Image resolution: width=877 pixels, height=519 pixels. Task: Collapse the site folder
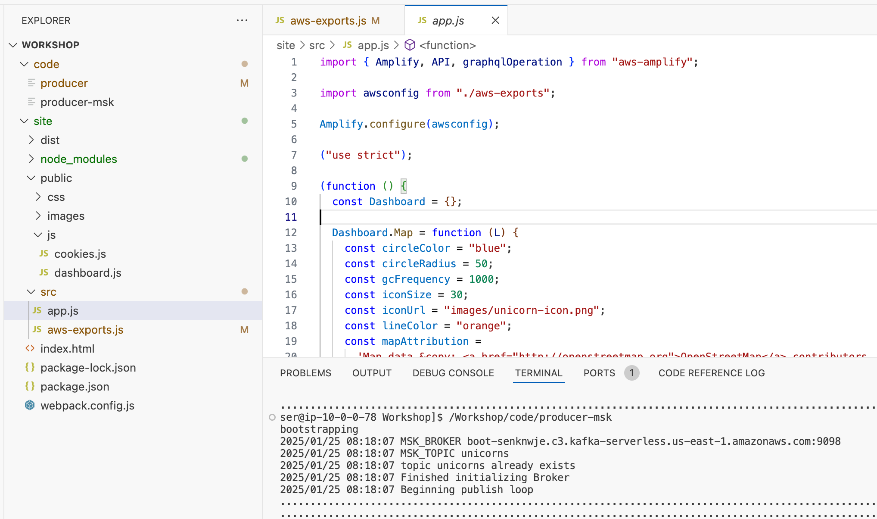pos(24,121)
